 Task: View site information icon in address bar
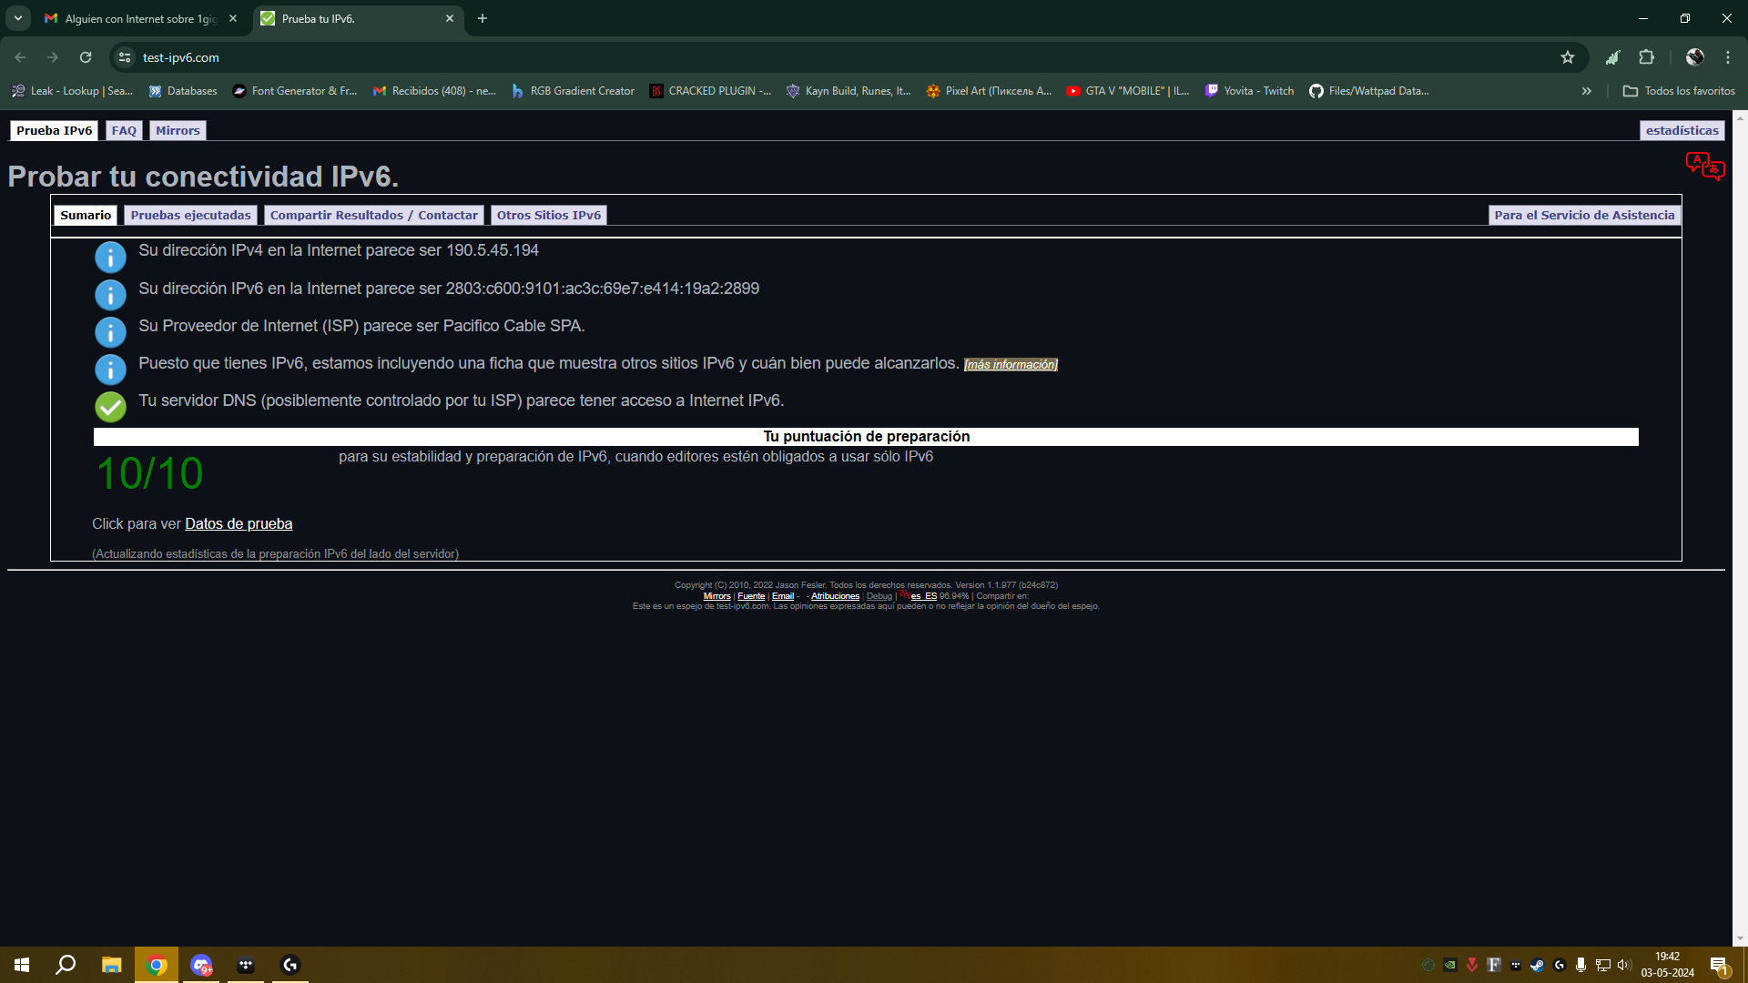[125, 57]
